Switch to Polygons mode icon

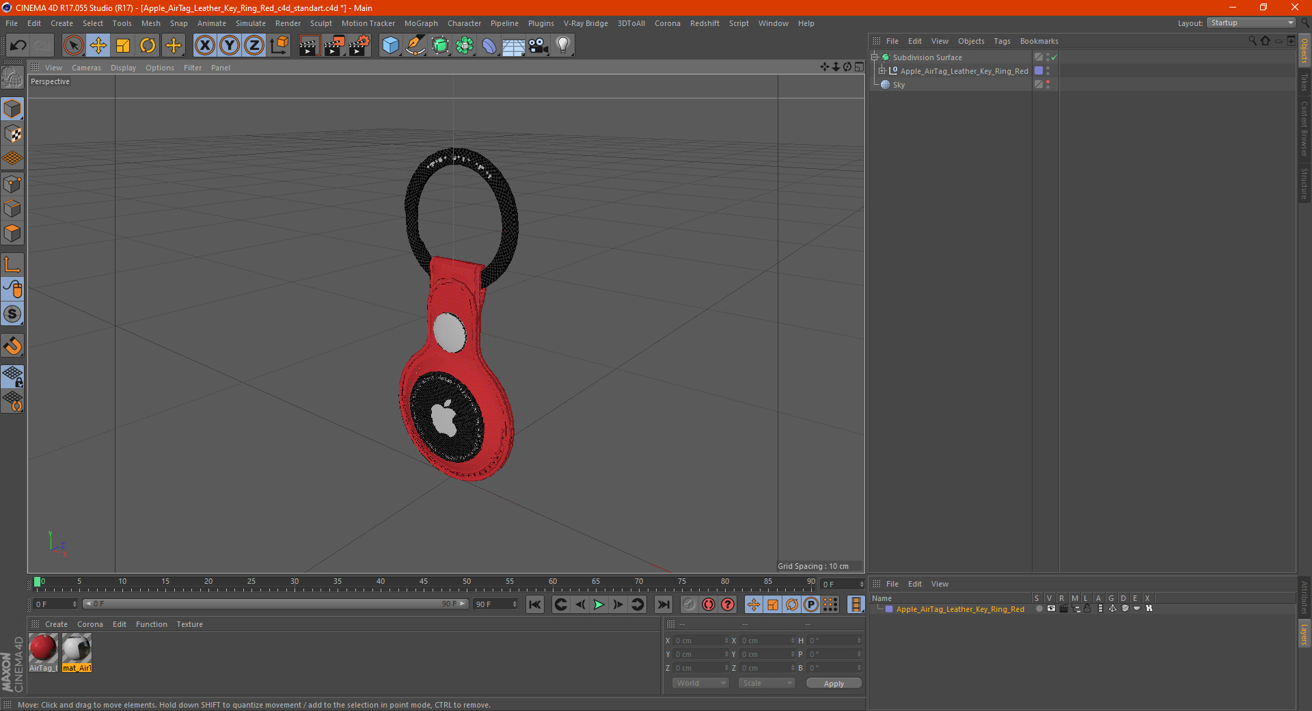12,233
